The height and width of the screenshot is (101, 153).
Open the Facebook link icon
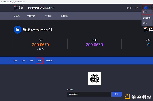131,8
